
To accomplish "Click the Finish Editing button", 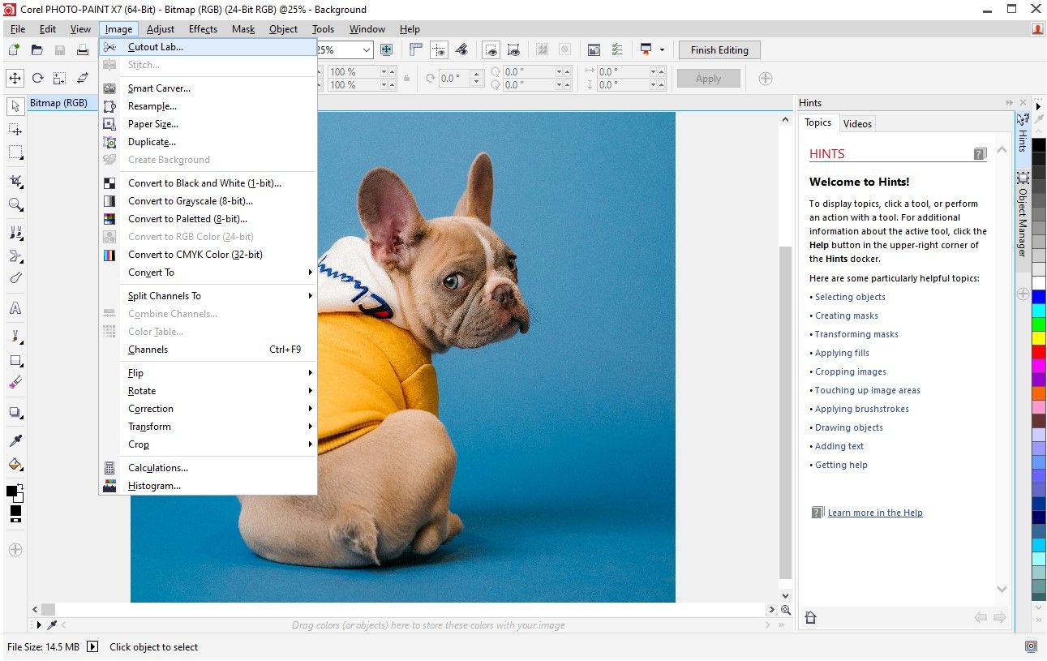I will pyautogui.click(x=719, y=50).
